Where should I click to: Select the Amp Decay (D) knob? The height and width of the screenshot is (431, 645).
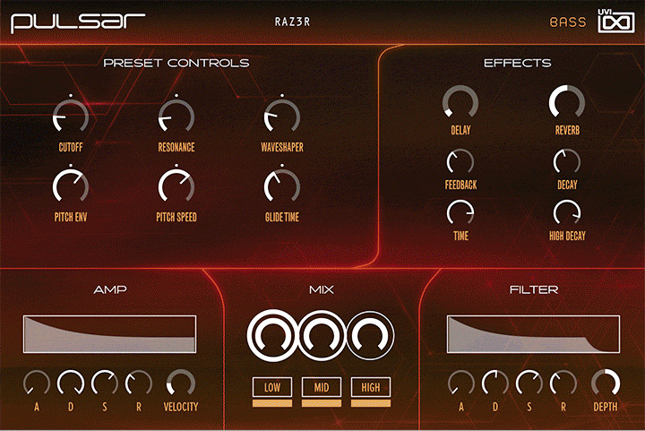[x=71, y=384]
